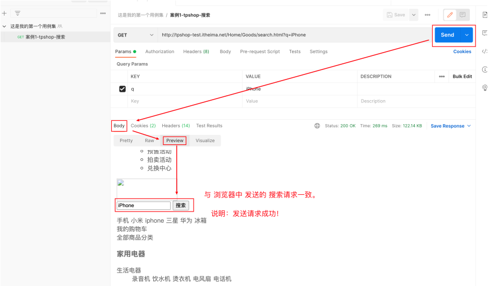Open the sidebar three-dots options menu
The image size is (494, 286).
pos(103,13)
